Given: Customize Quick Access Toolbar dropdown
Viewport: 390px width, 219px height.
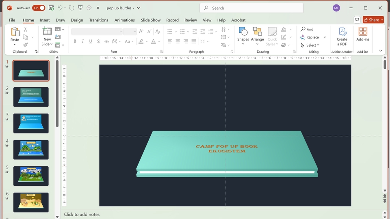Looking at the screenshot, I should 98,8.
